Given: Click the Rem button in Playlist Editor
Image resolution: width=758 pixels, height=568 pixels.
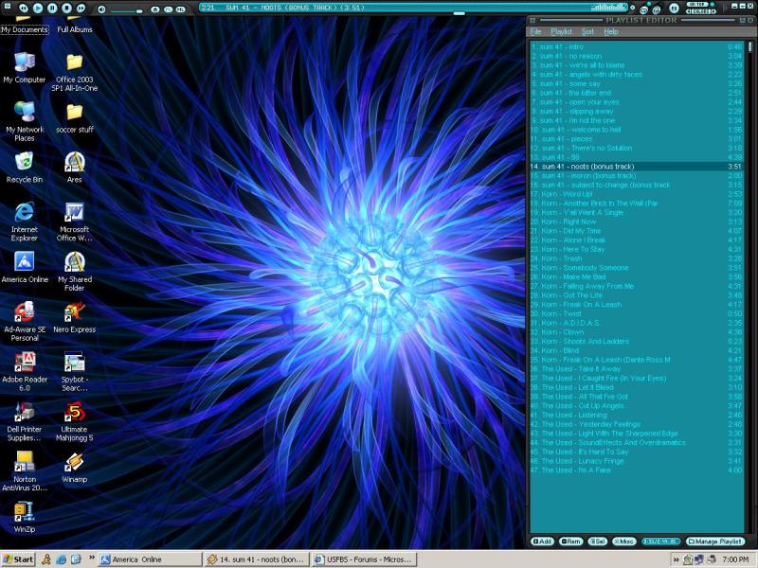Looking at the screenshot, I should (571, 541).
